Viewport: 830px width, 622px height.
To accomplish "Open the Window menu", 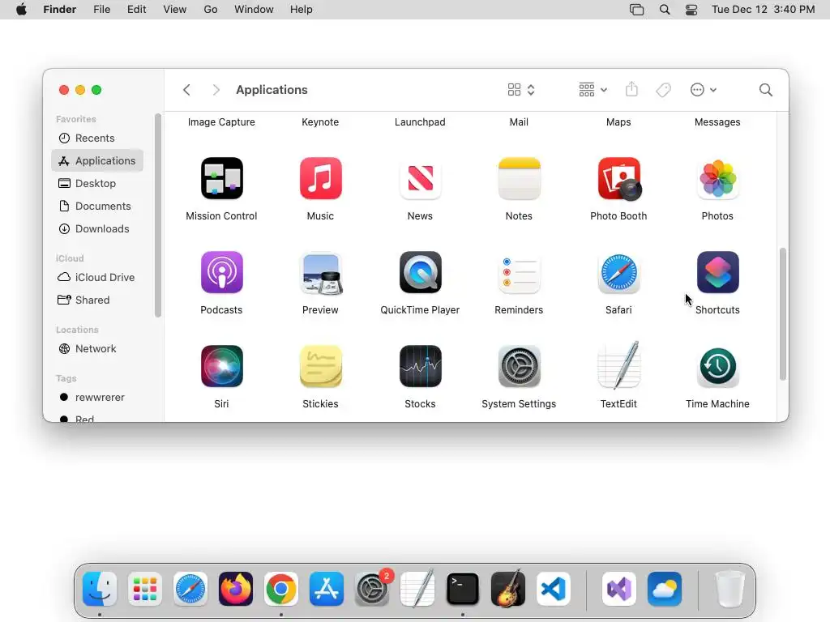I will [x=254, y=10].
